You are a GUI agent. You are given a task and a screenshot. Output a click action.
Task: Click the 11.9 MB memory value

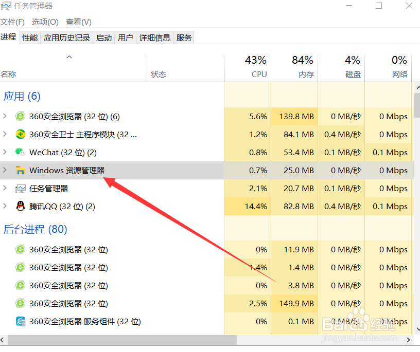299,249
